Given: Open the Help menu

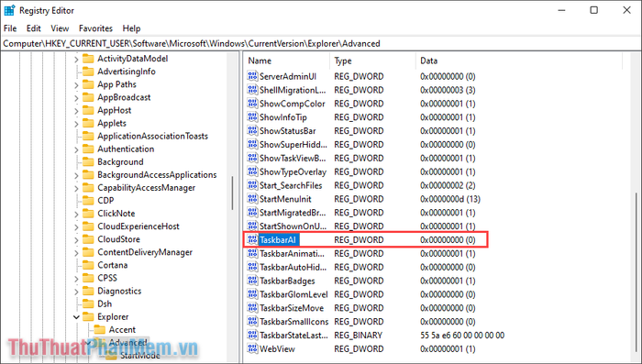Looking at the screenshot, I should pyautogui.click(x=131, y=28).
